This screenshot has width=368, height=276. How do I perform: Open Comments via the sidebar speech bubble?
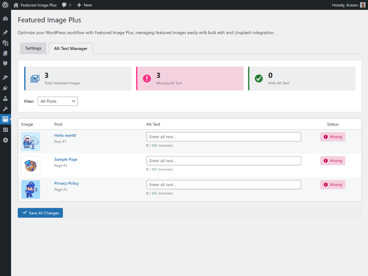(x=5, y=64)
